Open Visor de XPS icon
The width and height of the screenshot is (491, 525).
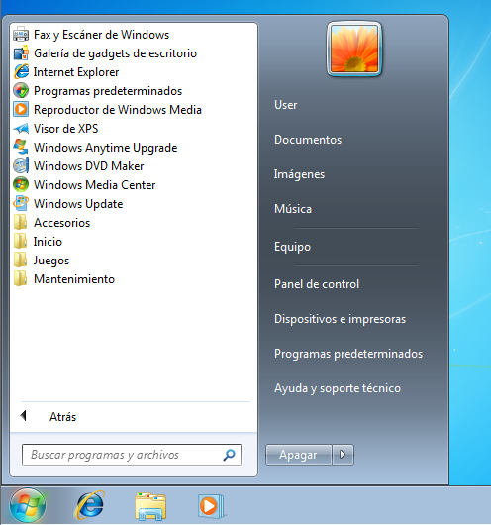(x=21, y=128)
